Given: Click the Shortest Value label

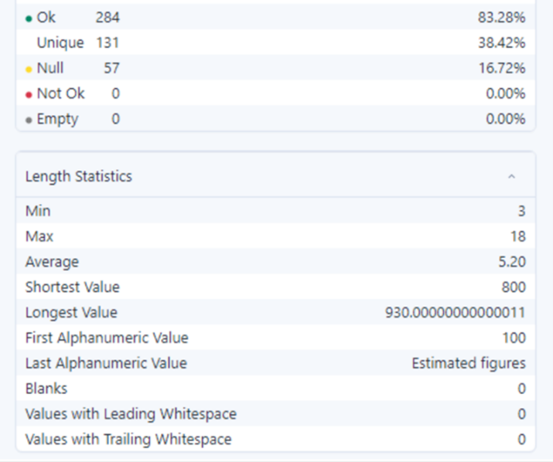Looking at the screenshot, I should (x=73, y=287).
